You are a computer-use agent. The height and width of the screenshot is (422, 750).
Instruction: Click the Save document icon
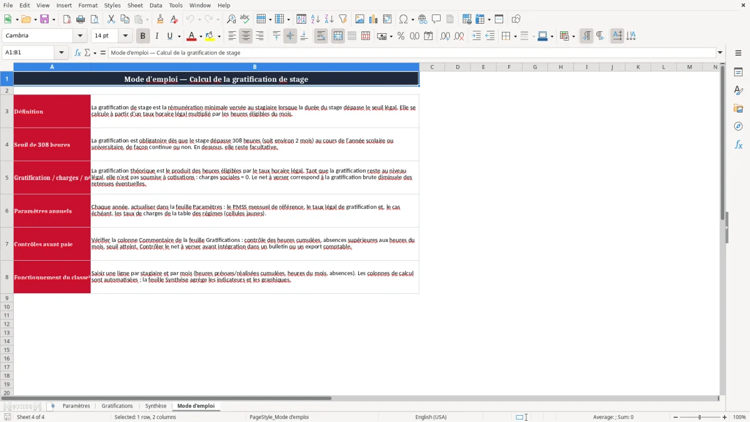[44, 19]
